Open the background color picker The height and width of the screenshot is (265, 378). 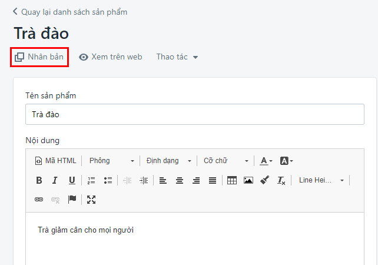(286, 161)
